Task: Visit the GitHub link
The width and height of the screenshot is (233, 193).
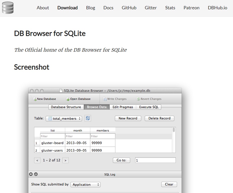Action: click(x=129, y=8)
